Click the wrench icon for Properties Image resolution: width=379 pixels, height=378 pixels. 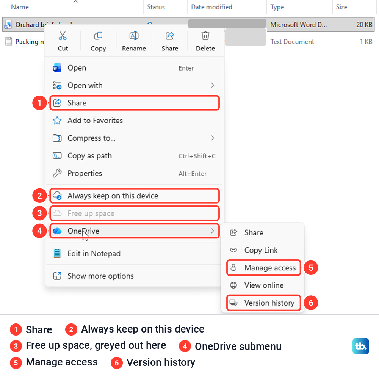coord(57,173)
